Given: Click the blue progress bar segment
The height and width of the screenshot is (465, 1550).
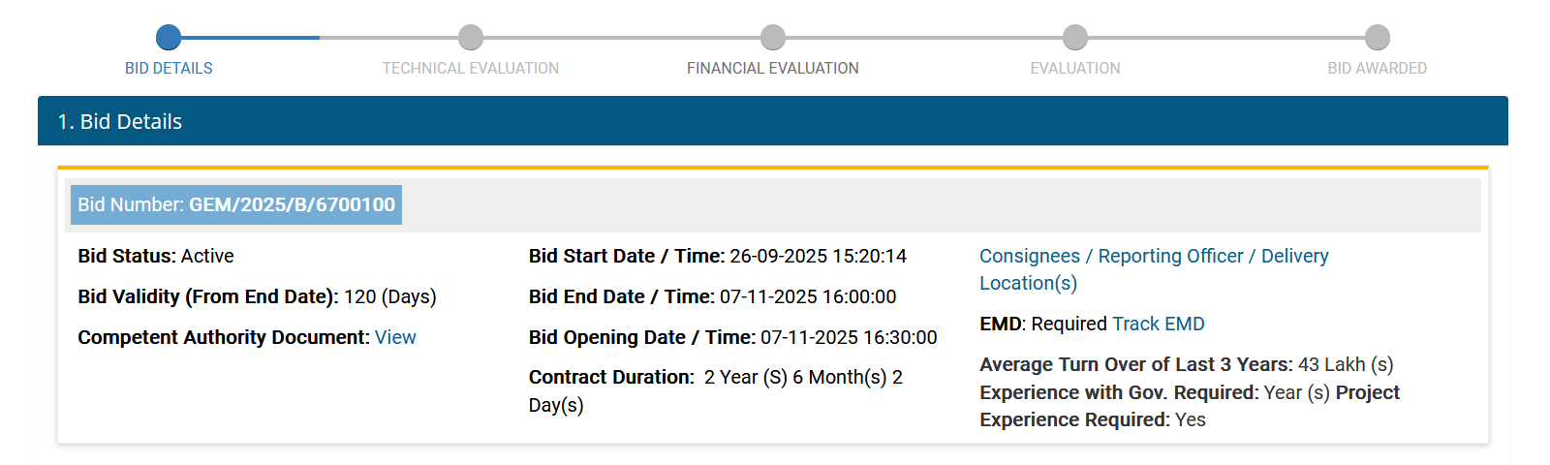Looking at the screenshot, I should point(250,38).
